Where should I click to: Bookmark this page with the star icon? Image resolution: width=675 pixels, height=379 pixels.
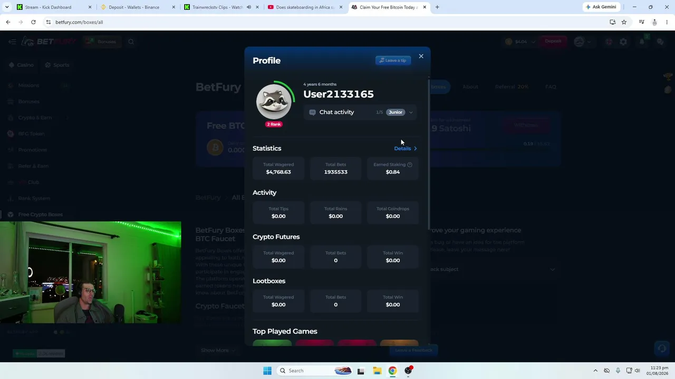click(624, 22)
